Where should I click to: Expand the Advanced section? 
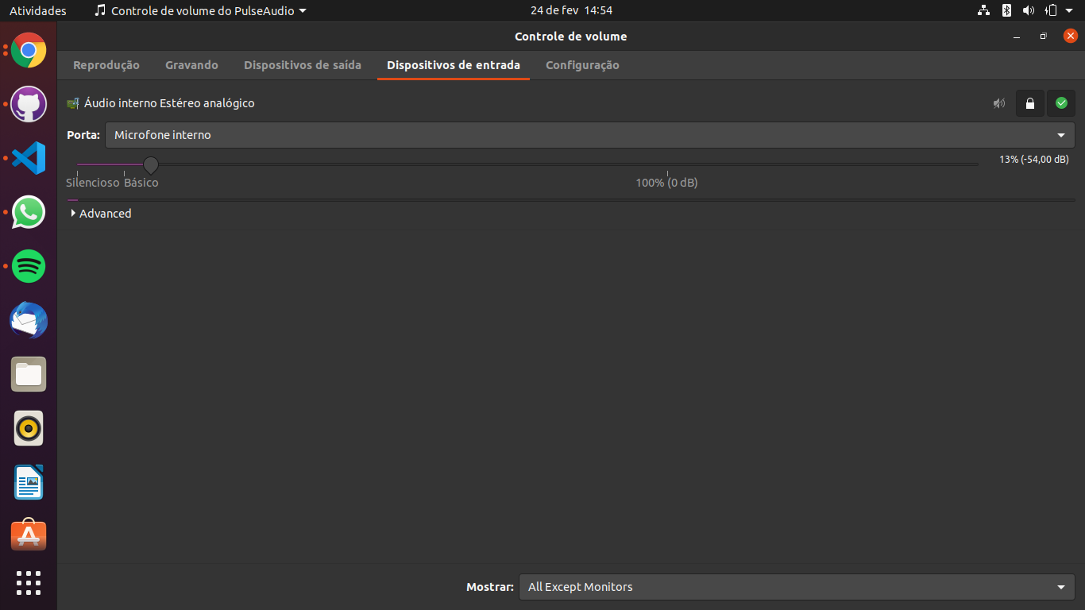(100, 214)
